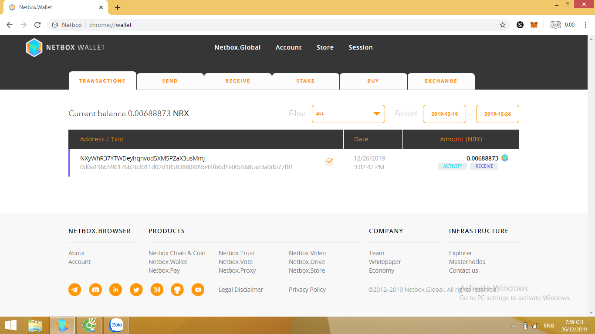Image resolution: width=595 pixels, height=334 pixels.
Task: Click the ACTIVITY tag on the transaction
Action: coord(453,167)
